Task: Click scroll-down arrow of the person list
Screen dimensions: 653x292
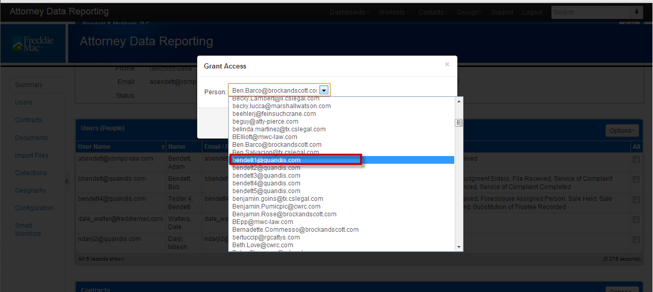Action: (458, 247)
